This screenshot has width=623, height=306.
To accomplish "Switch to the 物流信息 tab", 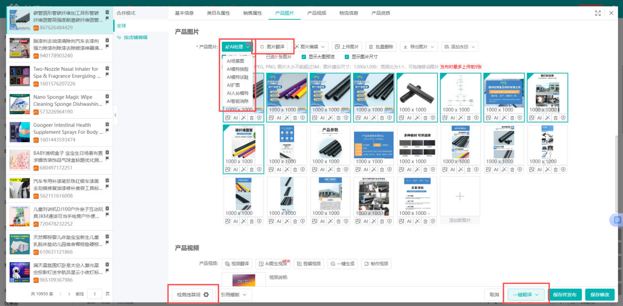I will (349, 13).
